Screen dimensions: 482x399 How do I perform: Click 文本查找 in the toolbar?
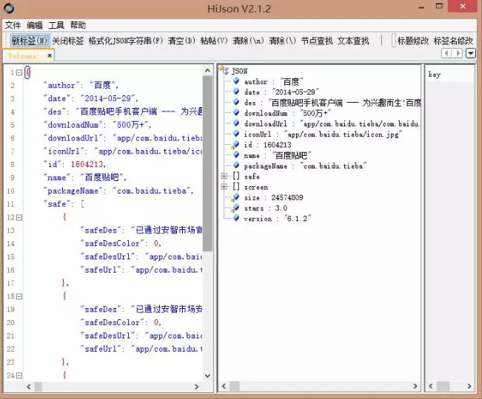click(353, 41)
